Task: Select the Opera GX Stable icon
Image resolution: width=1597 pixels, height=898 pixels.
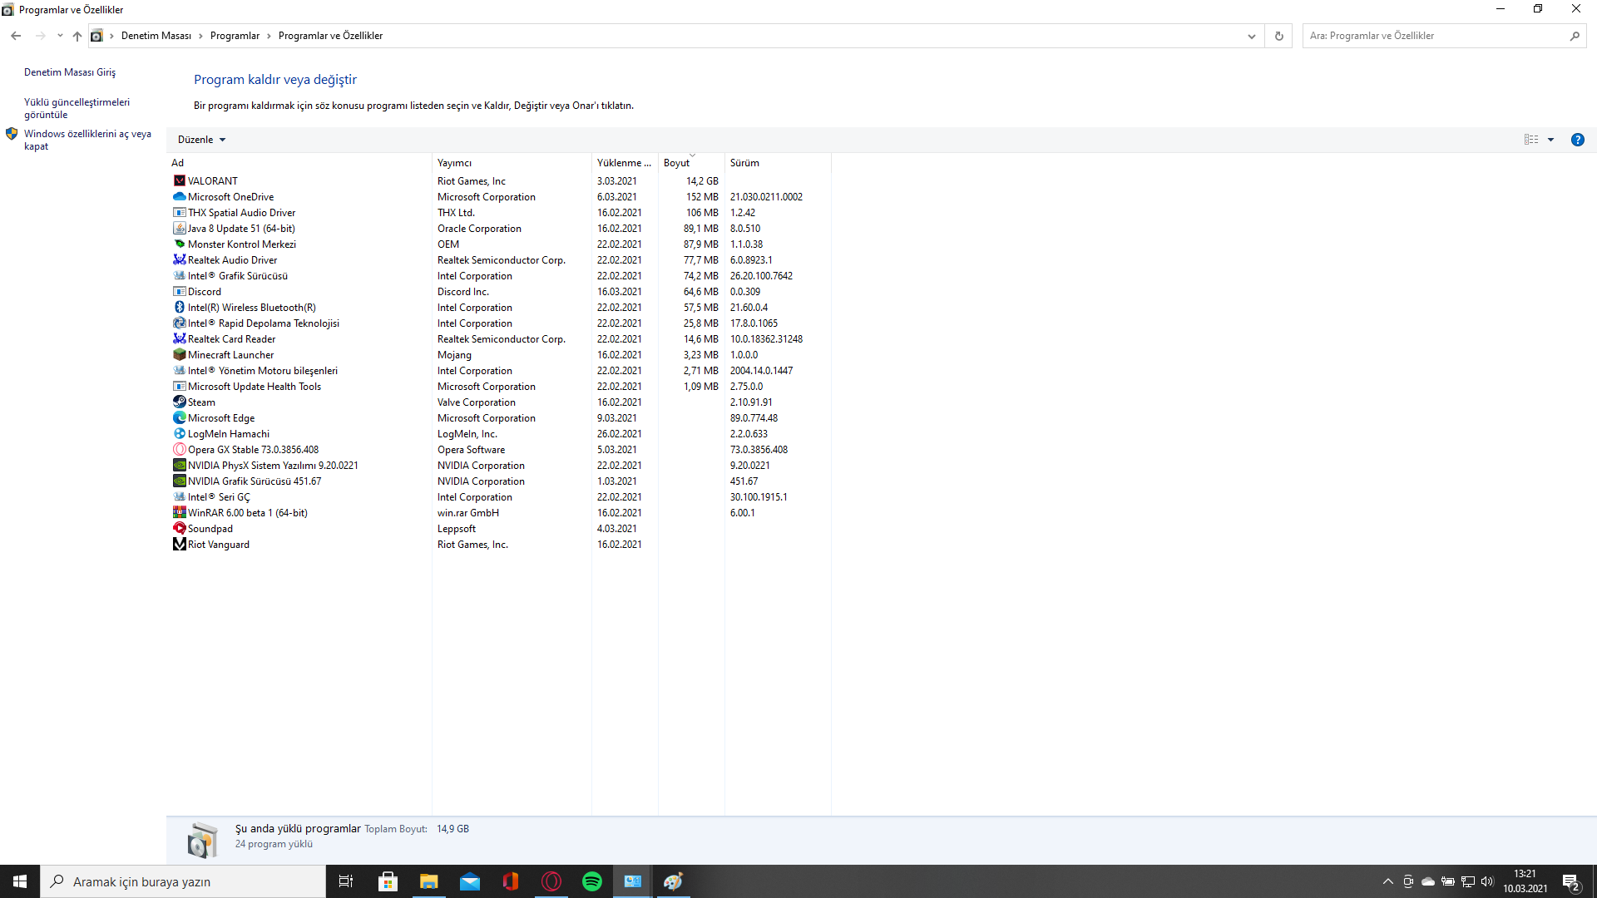Action: click(179, 449)
